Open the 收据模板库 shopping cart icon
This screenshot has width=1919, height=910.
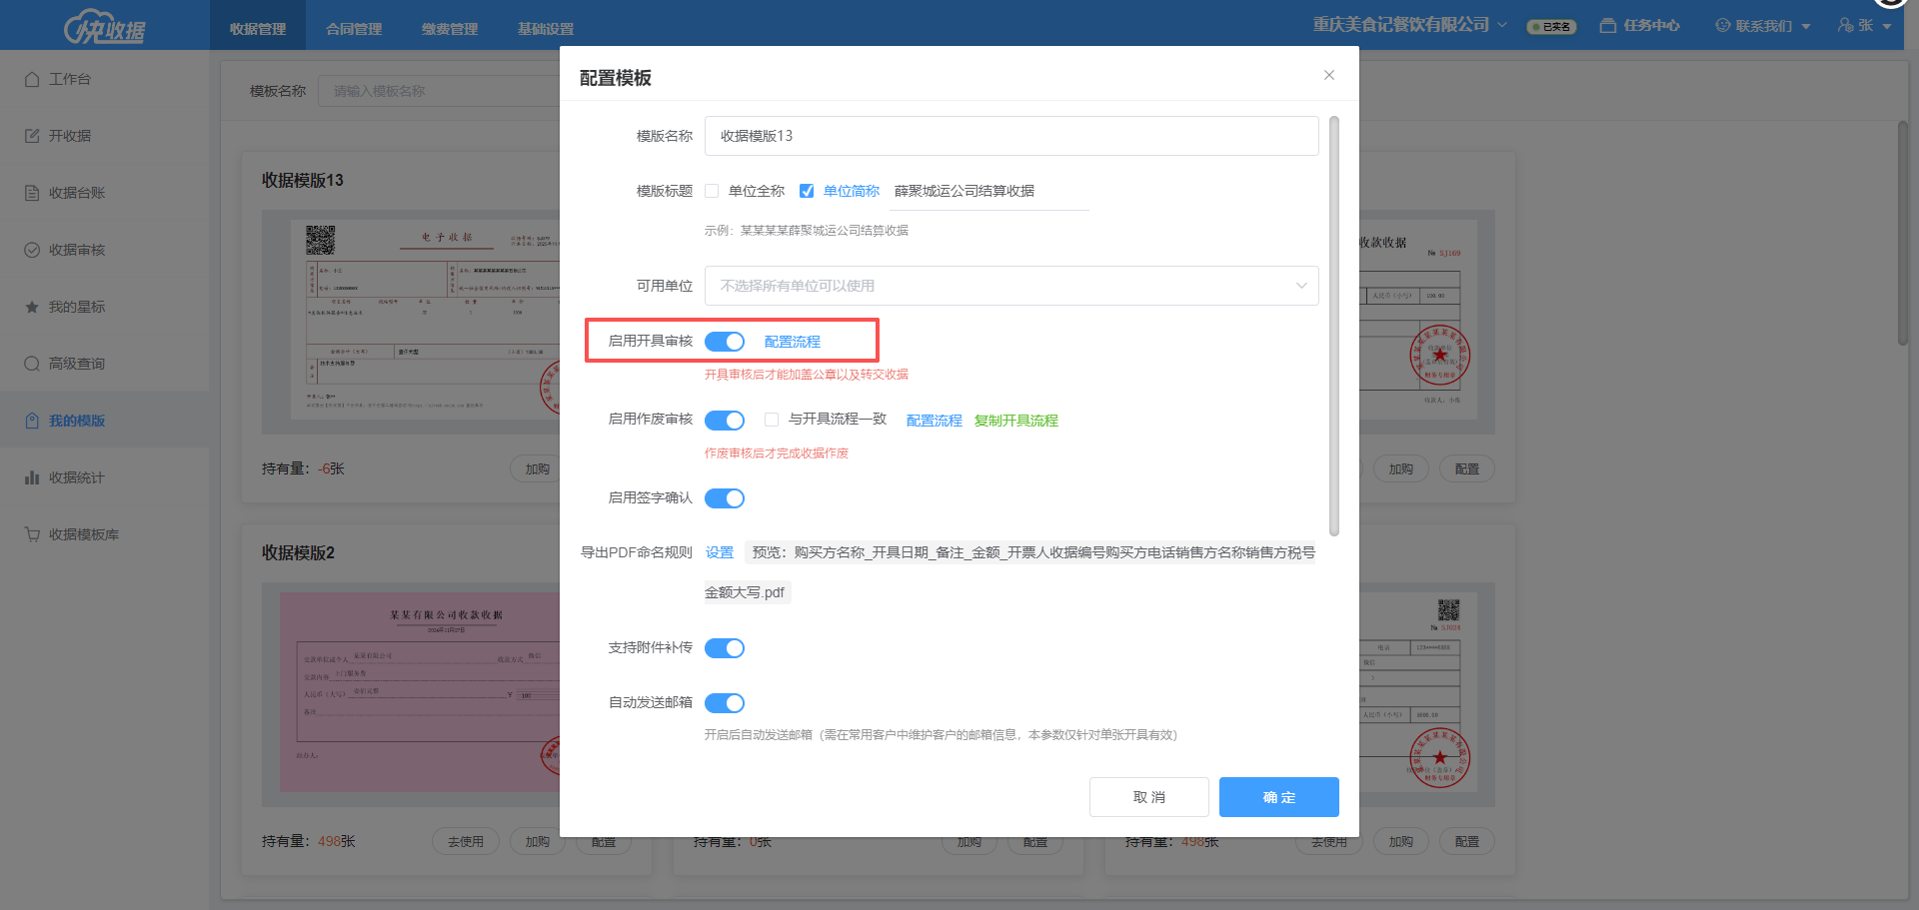(32, 534)
